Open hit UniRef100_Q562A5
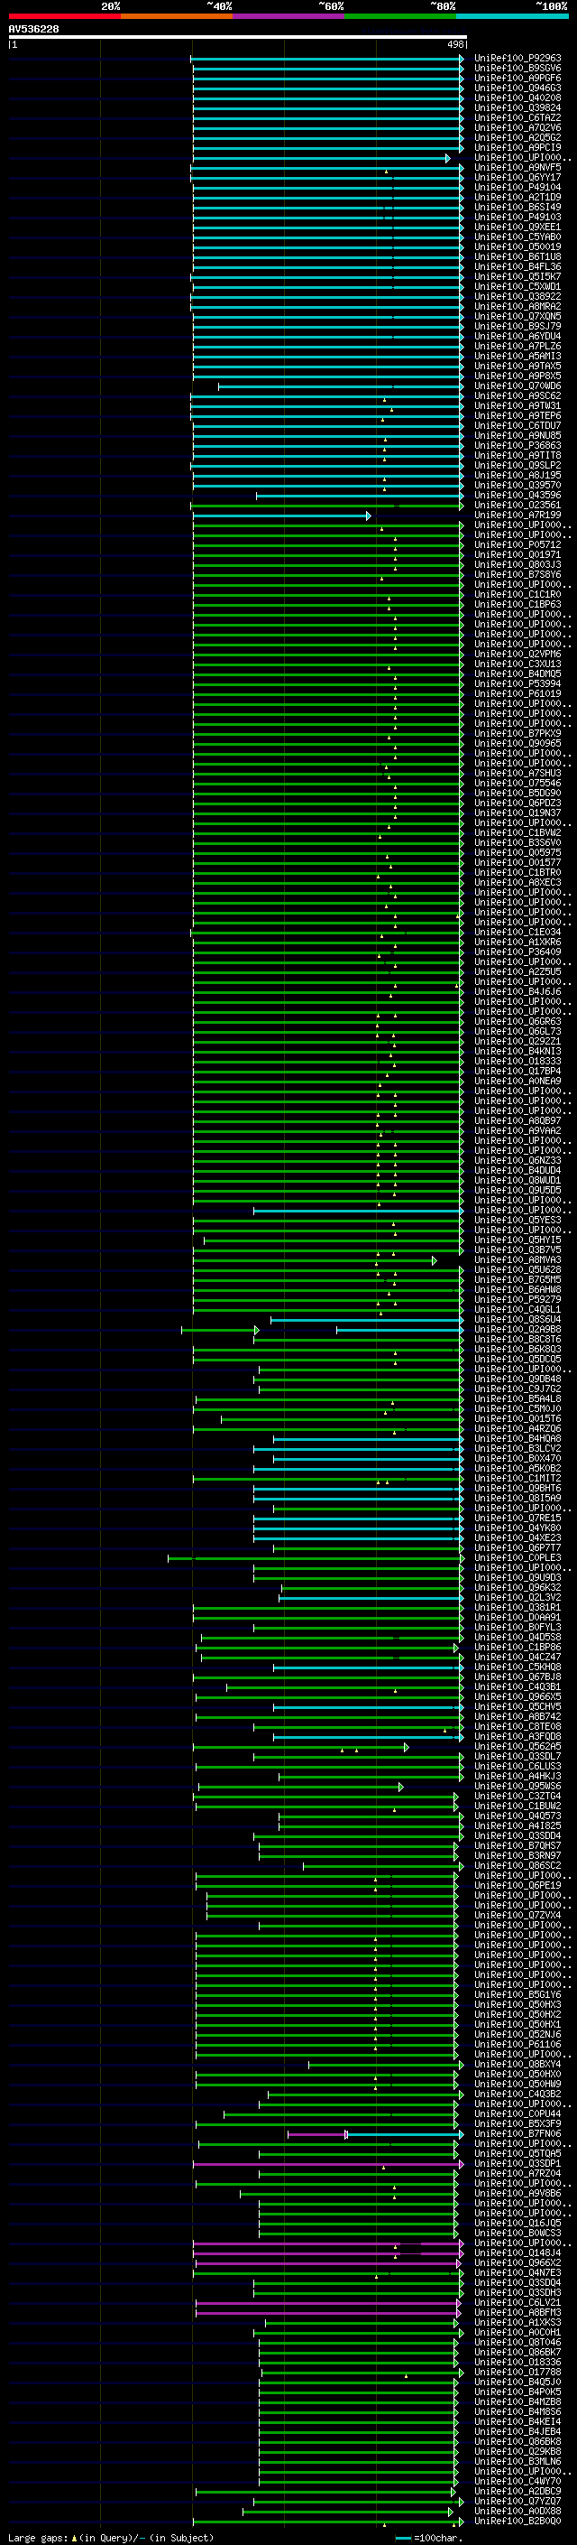The width and height of the screenshot is (577, 2545). [517, 1747]
